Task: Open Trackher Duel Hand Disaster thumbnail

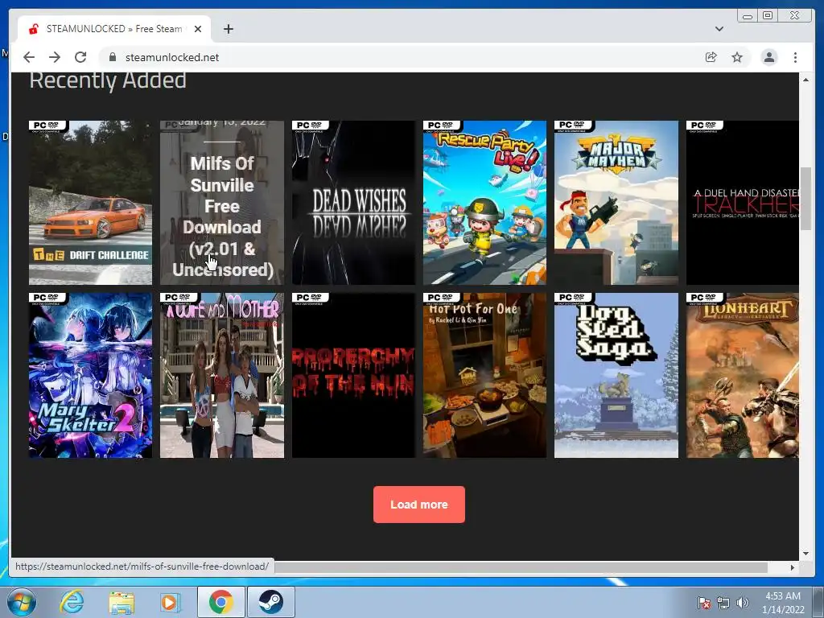Action: (742, 203)
